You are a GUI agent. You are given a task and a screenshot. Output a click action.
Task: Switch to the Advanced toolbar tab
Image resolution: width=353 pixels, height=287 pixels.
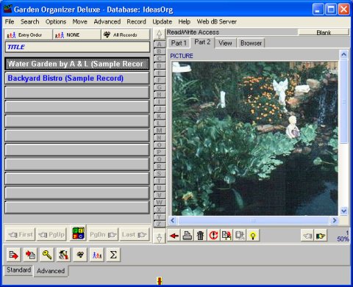click(51, 271)
